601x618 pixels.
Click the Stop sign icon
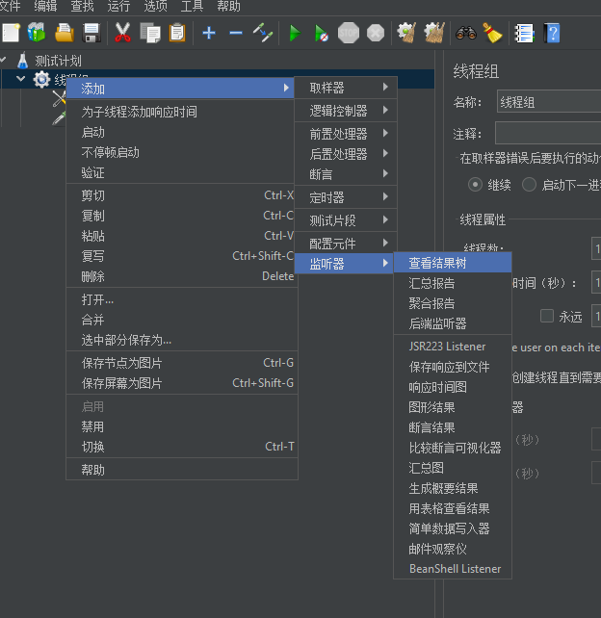(x=349, y=33)
